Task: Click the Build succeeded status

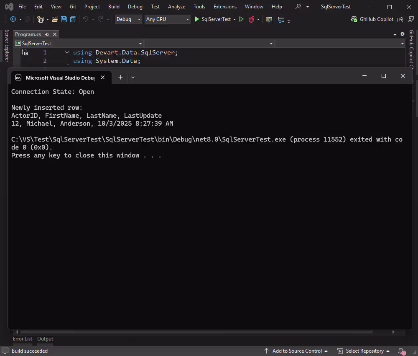Action: (x=29, y=351)
